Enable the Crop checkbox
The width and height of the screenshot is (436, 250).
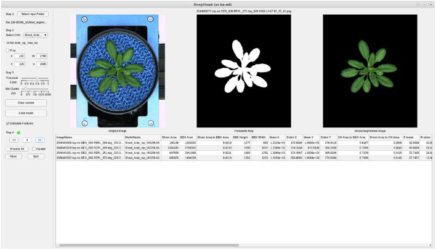point(7,50)
